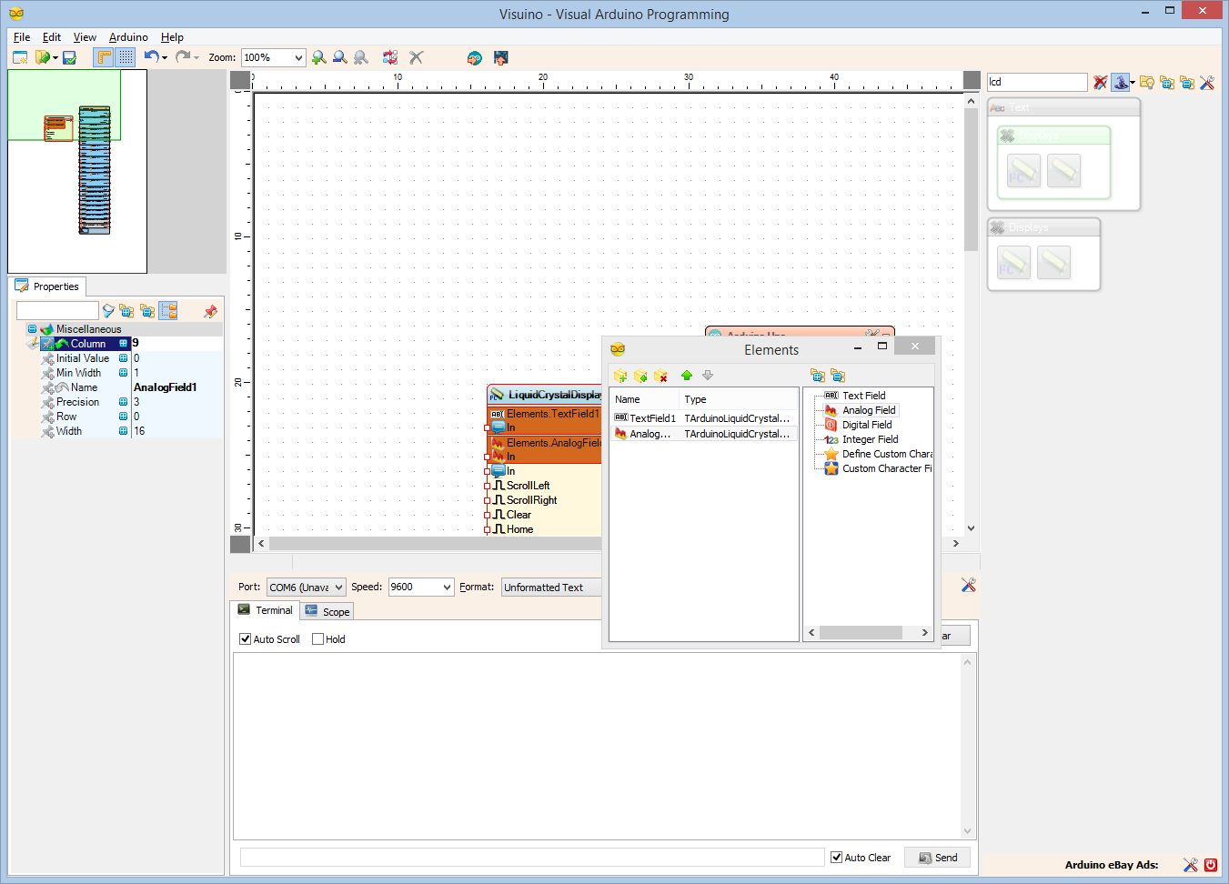Click the serial send text input field

(532, 858)
